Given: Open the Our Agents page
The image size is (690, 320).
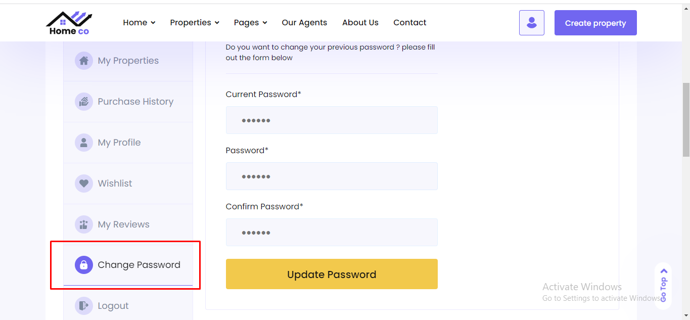Looking at the screenshot, I should 304,23.
